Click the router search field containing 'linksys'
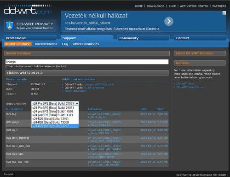The width and height of the screenshot is (230, 177). [87, 62]
